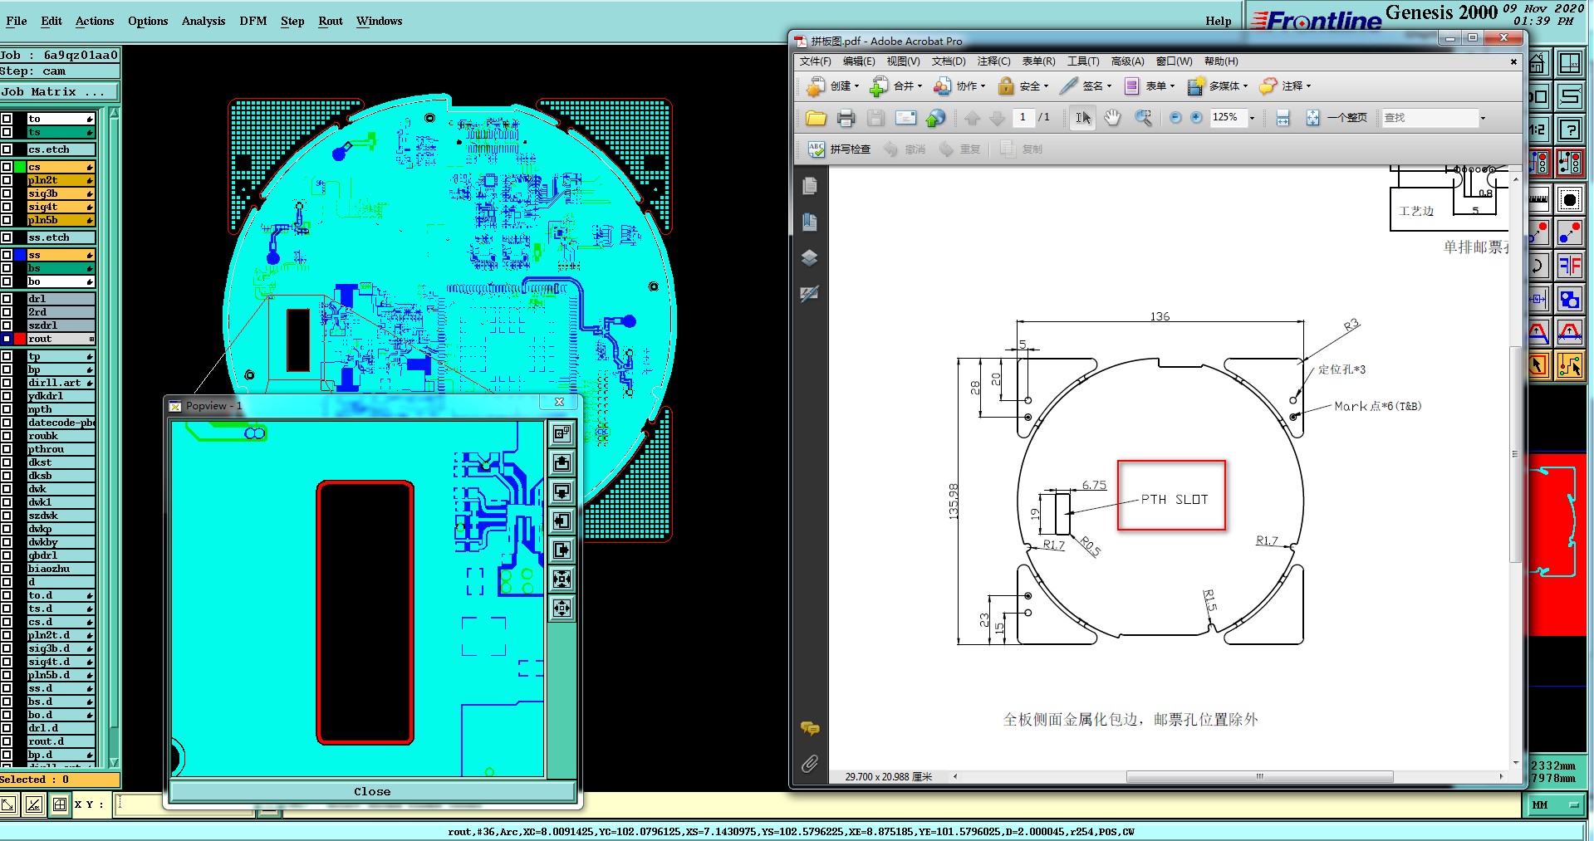Open folder icon in Acrobat toolbar

(x=816, y=118)
